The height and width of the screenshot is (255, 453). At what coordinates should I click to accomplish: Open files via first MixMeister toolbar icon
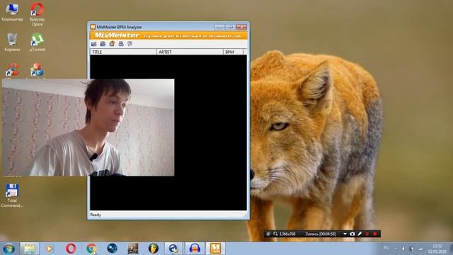tap(94, 44)
